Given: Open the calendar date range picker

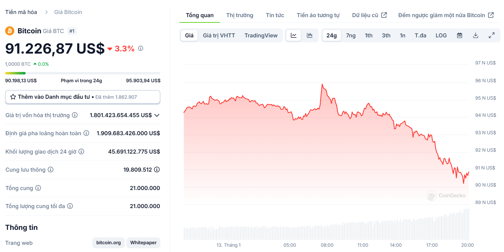Looking at the screenshot, I should click(x=459, y=36).
